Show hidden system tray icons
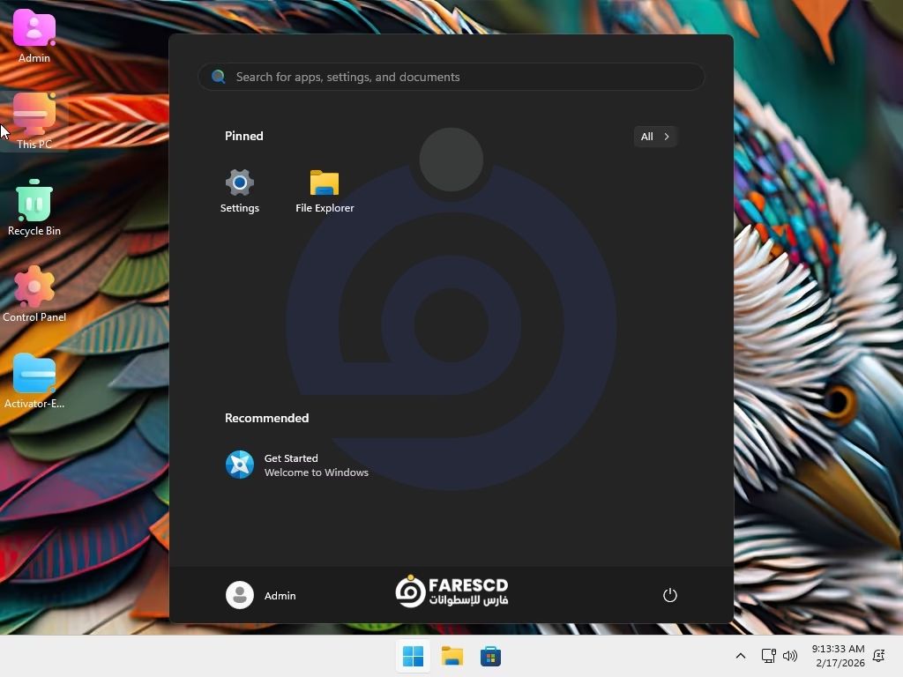The image size is (903, 677). click(x=741, y=656)
